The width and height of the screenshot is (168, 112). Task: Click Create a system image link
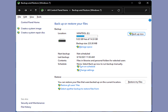(x=31, y=29)
